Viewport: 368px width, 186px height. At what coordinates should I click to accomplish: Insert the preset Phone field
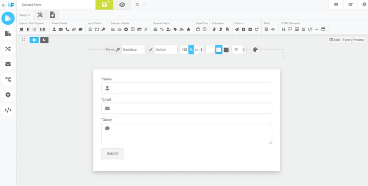click(67, 29)
